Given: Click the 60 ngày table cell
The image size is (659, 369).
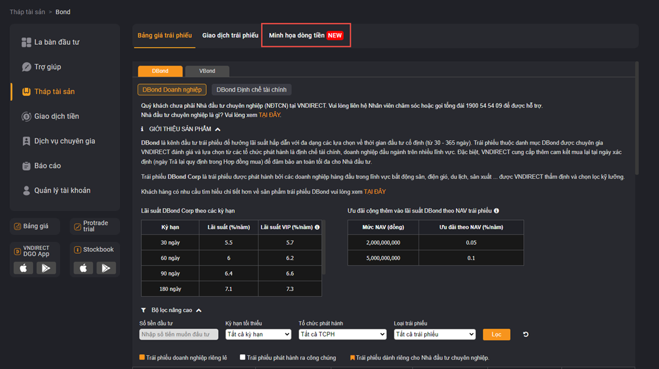Looking at the screenshot, I should click(x=170, y=258).
